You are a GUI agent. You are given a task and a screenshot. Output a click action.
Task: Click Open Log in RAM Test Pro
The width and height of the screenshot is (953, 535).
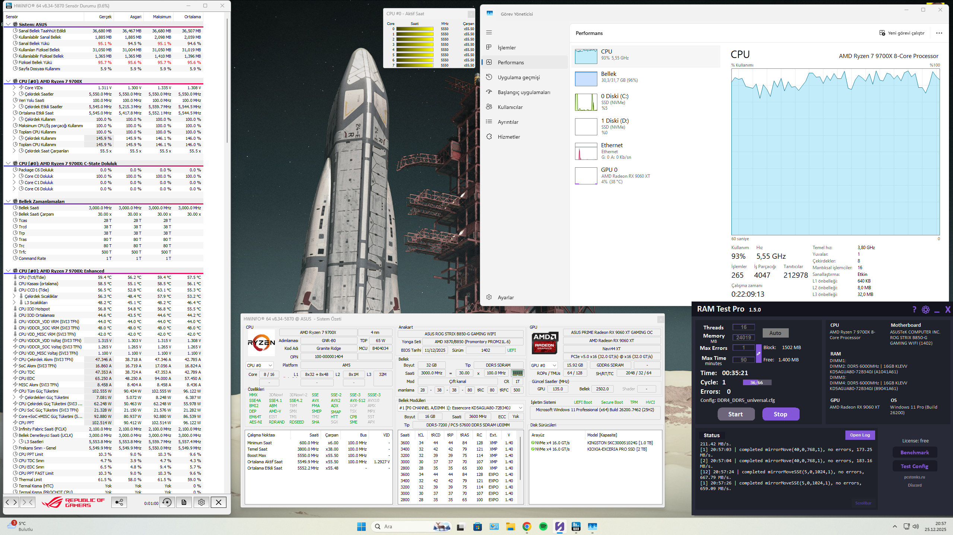click(x=860, y=435)
